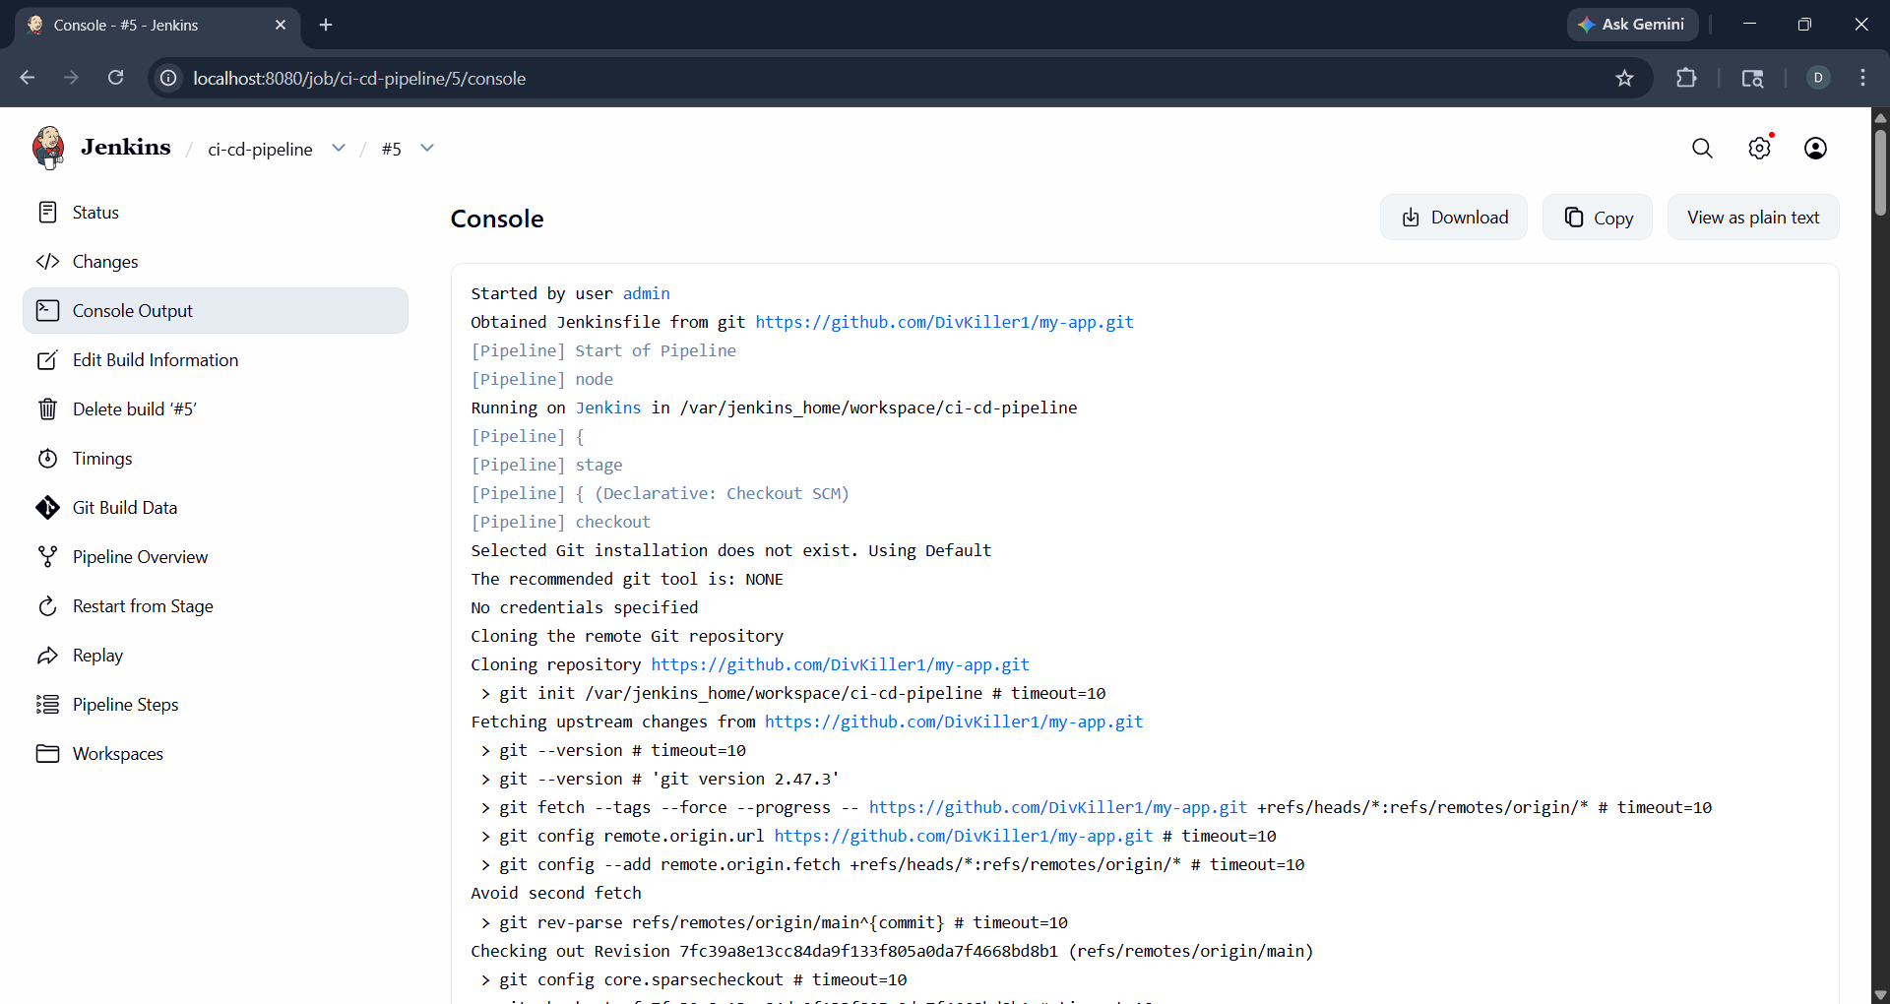Select the Pipeline Overview icon
1890x1004 pixels.
48,556
